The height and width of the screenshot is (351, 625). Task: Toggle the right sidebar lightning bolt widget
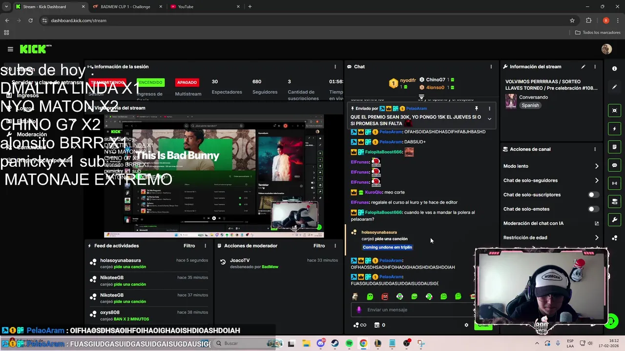(614, 129)
